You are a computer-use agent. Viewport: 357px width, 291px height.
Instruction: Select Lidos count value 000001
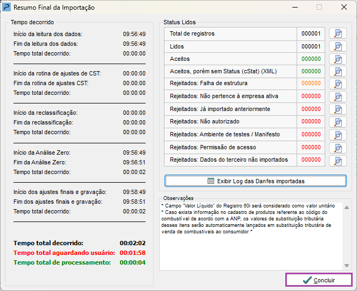click(x=311, y=47)
